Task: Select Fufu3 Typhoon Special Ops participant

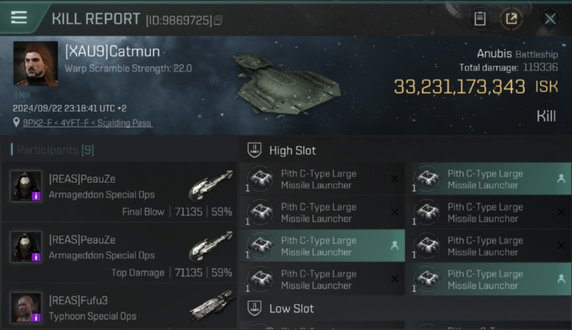Action: pos(119,308)
